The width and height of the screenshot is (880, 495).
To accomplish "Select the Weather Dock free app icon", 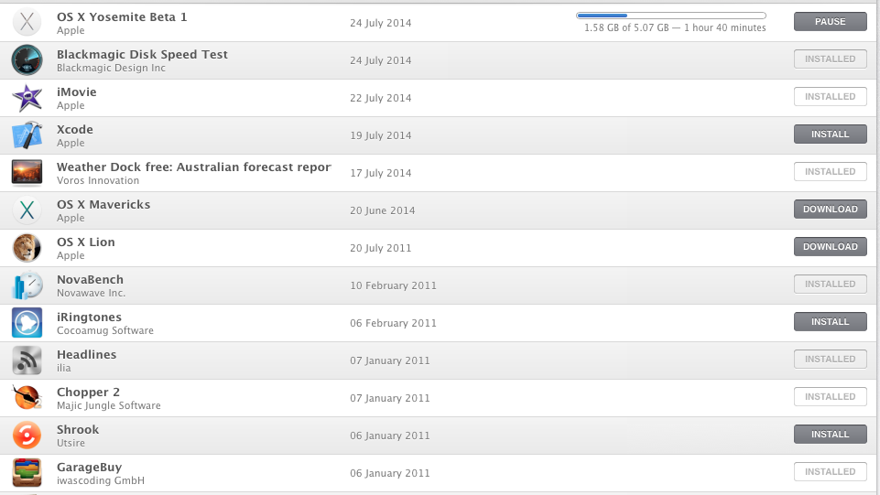I will click(27, 173).
